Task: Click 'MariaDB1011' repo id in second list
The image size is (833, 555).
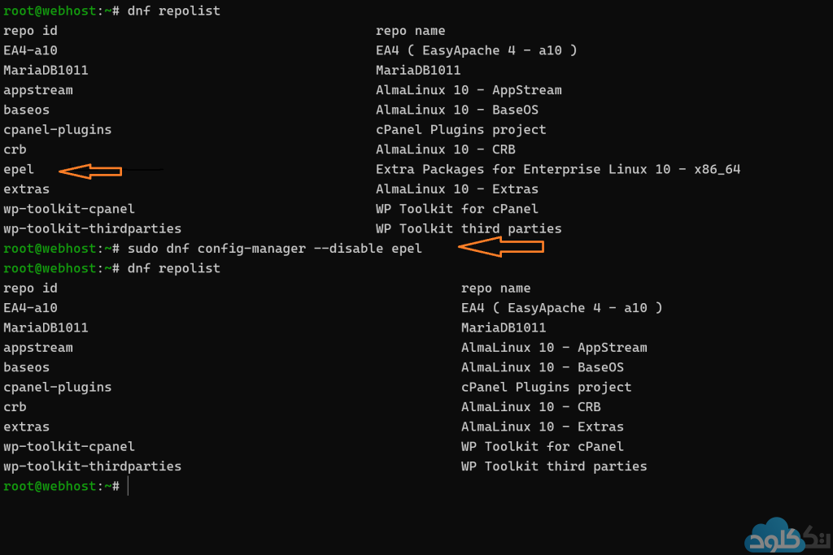Action: [x=46, y=327]
